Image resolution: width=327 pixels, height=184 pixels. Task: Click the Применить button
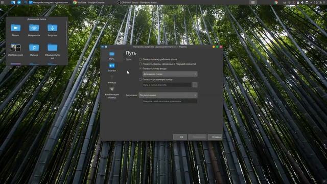point(197,137)
